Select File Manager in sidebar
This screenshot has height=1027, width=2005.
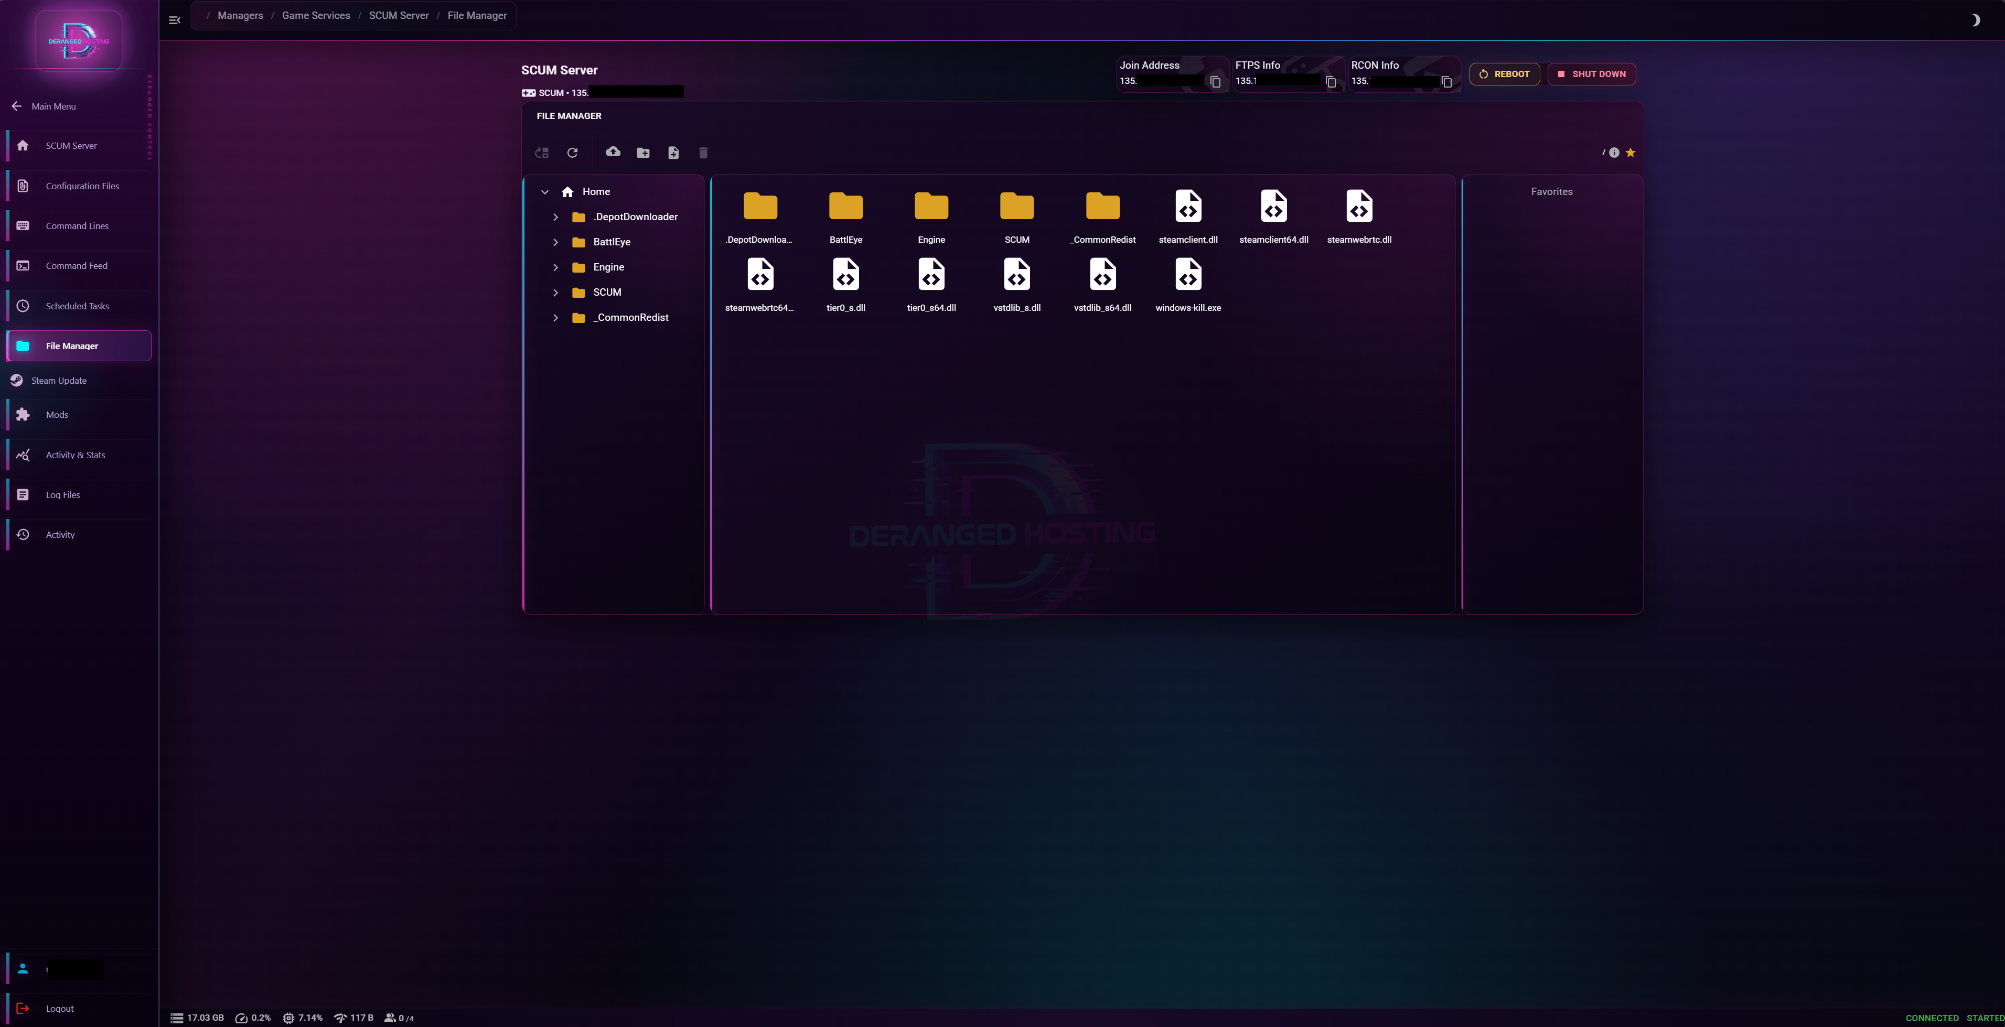79,346
